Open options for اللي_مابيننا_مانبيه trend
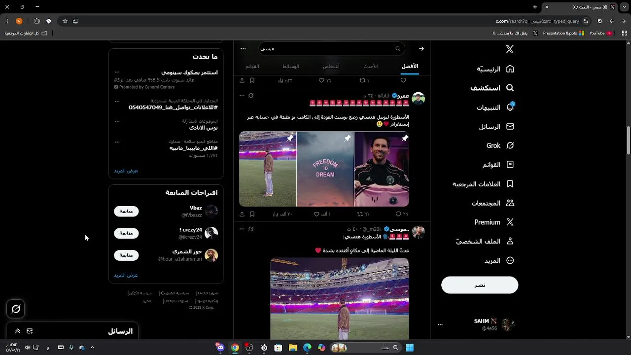The image size is (631, 355). click(x=117, y=142)
